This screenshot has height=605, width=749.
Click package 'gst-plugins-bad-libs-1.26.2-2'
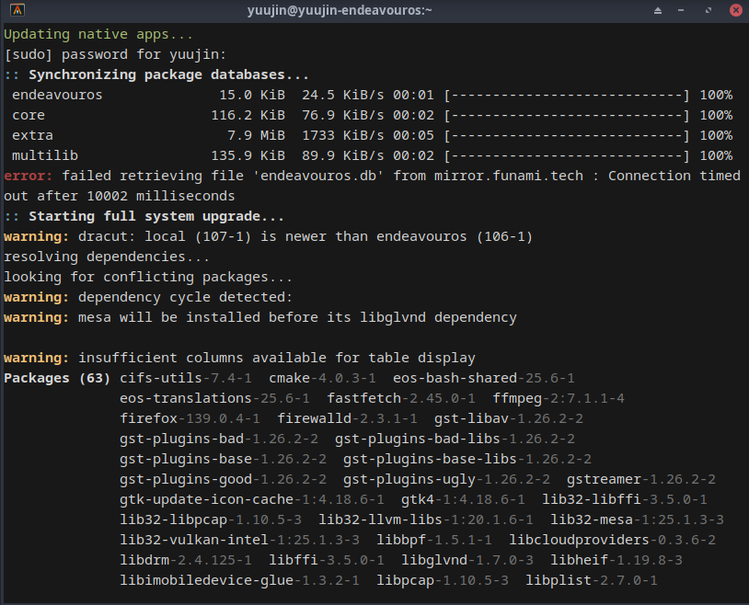[x=455, y=439]
